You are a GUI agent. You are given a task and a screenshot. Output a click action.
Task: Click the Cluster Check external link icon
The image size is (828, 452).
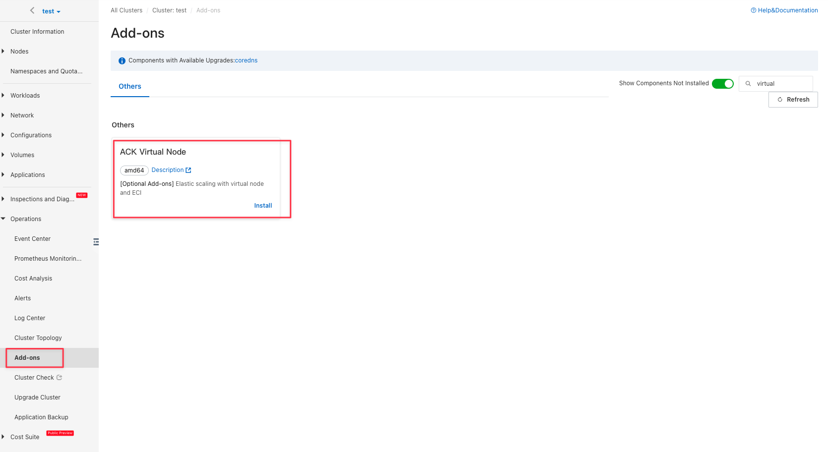coord(60,378)
